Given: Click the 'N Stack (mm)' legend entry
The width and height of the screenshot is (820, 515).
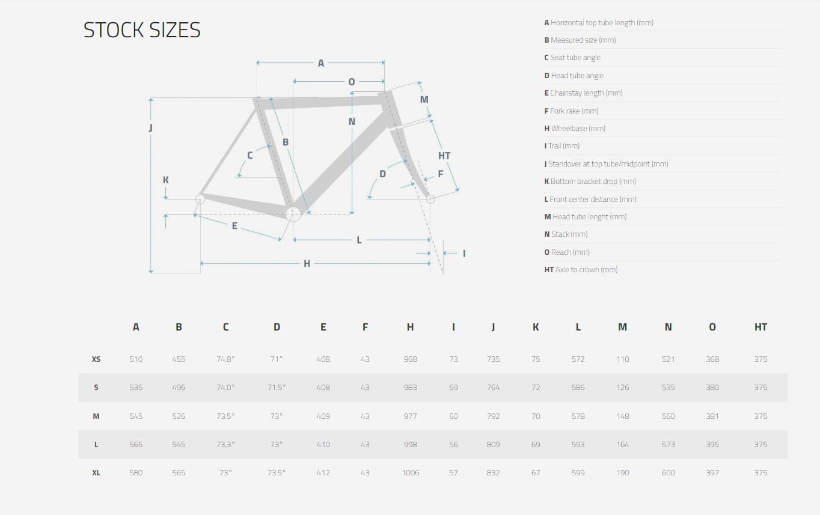Looking at the screenshot, I should tap(566, 234).
